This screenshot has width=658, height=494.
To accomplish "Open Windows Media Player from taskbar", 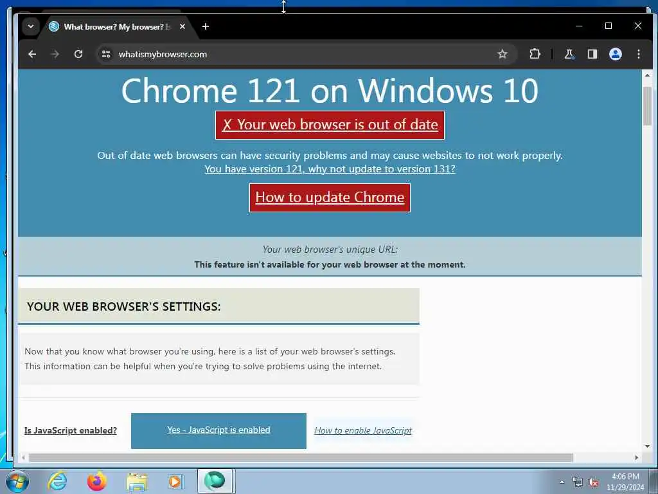I will (175, 481).
